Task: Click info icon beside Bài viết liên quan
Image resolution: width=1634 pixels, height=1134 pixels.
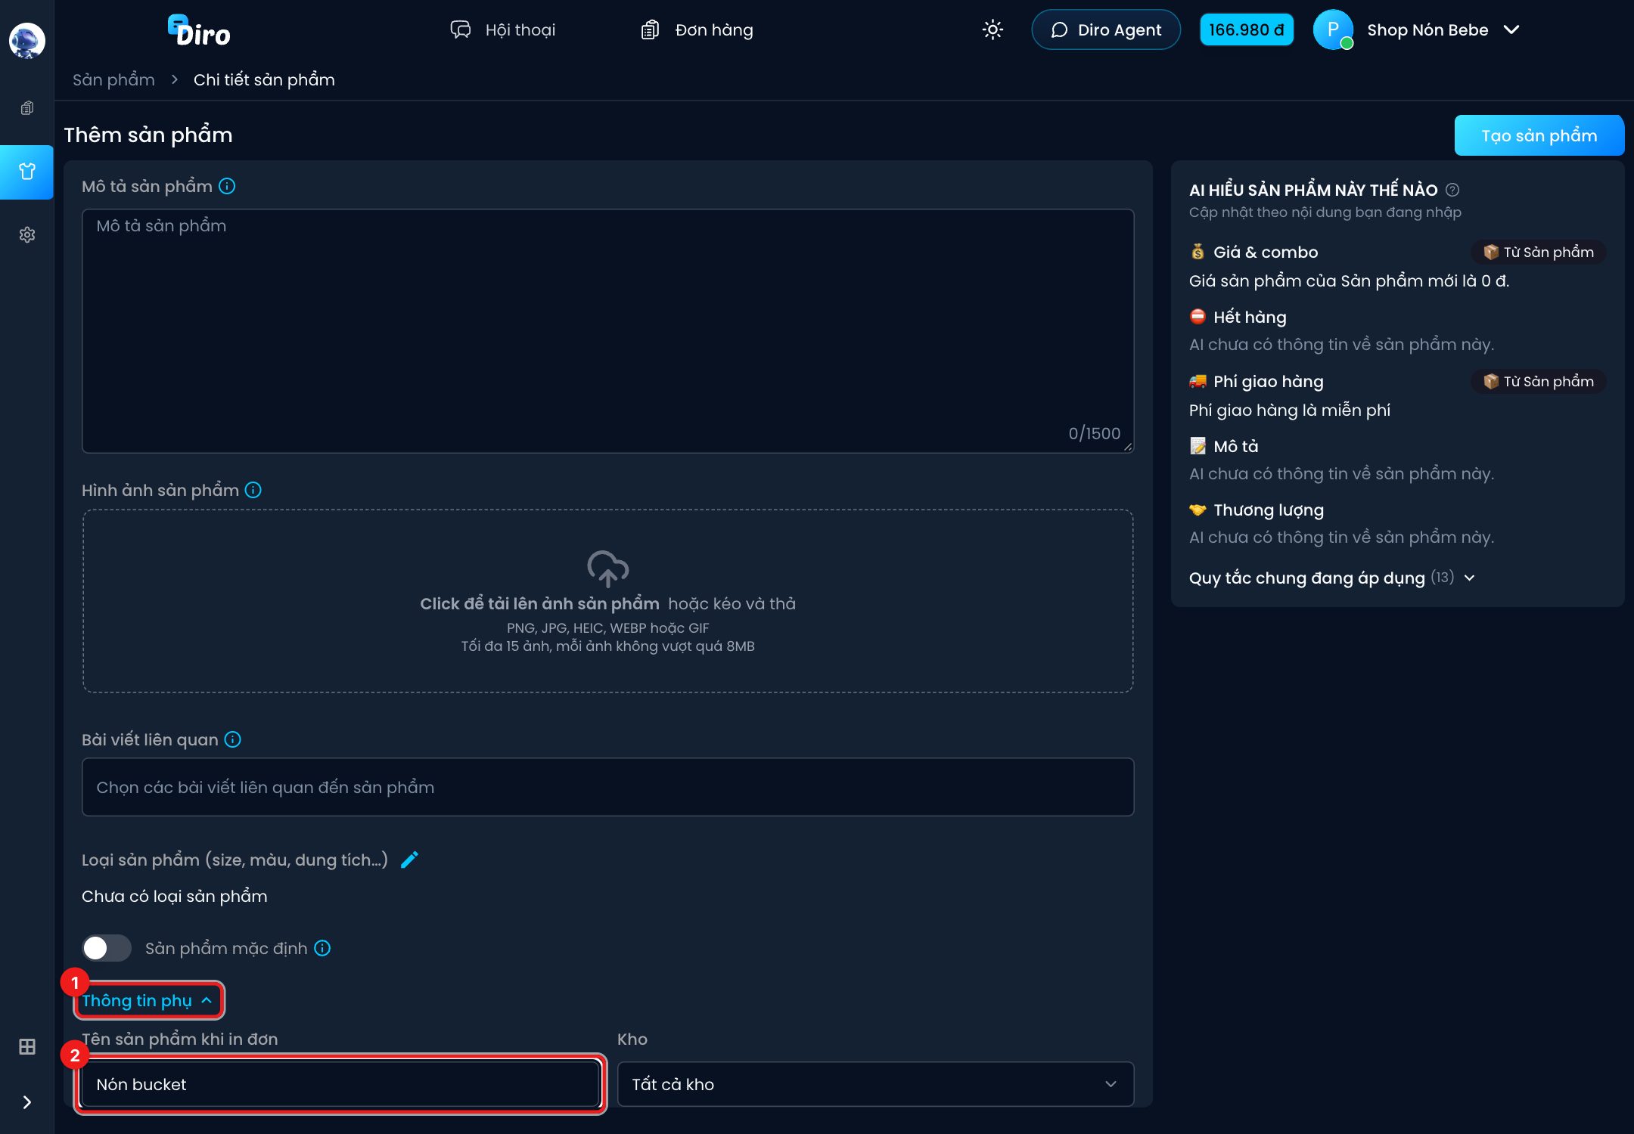Action: tap(233, 739)
